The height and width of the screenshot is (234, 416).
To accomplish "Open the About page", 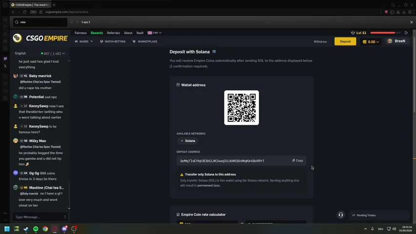I will pyautogui.click(x=128, y=33).
